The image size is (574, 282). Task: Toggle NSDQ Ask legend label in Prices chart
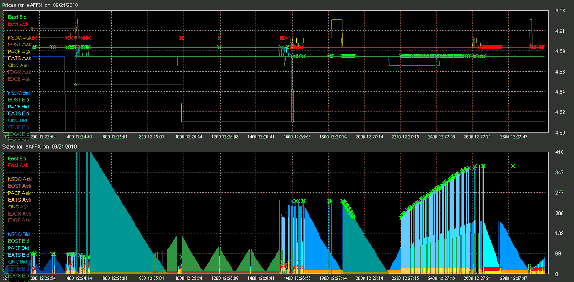pyautogui.click(x=19, y=37)
